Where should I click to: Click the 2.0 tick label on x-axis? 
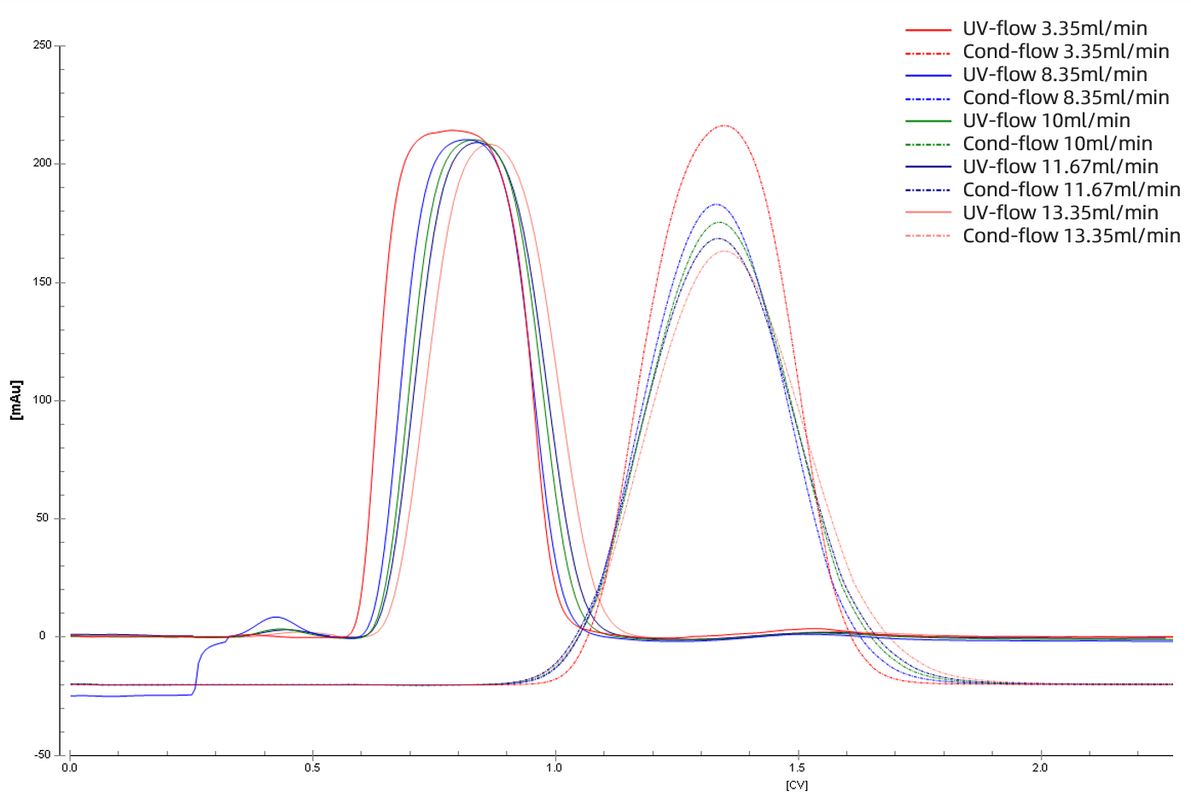point(1040,768)
